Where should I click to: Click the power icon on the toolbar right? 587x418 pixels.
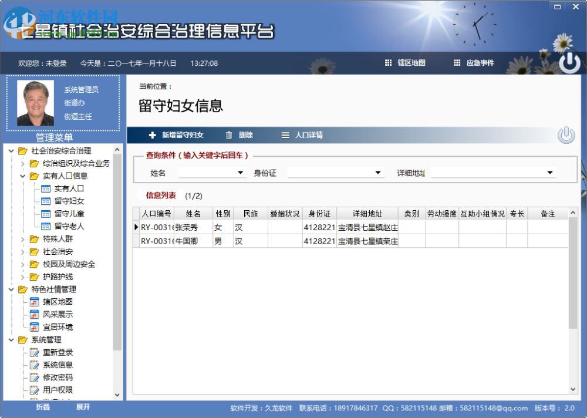pyautogui.click(x=565, y=134)
